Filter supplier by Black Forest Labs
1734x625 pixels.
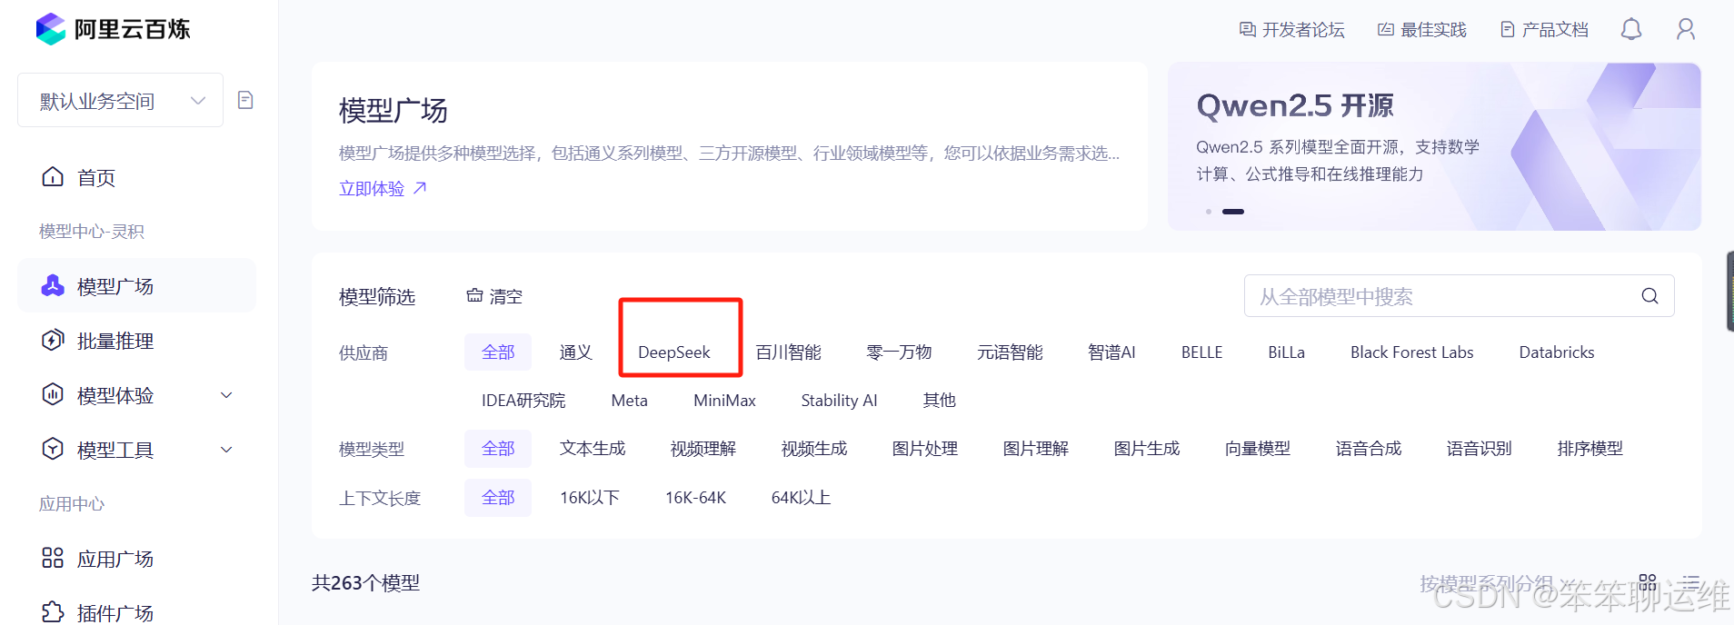pyautogui.click(x=1411, y=352)
